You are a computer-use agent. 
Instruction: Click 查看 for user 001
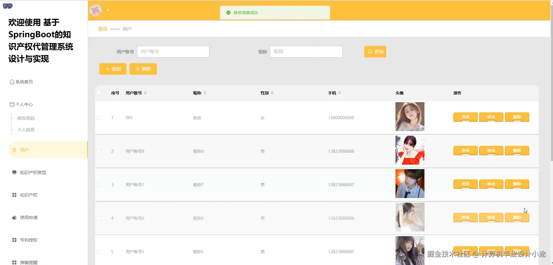[x=466, y=117]
